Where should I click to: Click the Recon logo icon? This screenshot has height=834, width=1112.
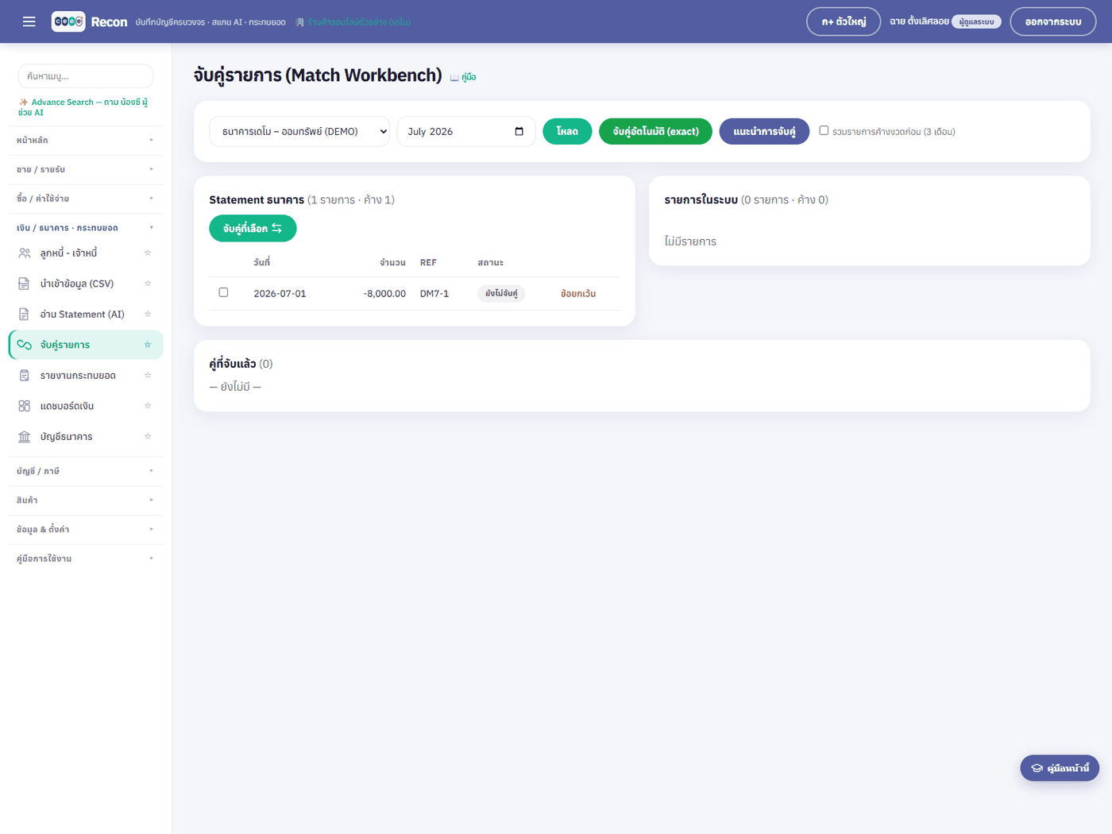pos(68,21)
